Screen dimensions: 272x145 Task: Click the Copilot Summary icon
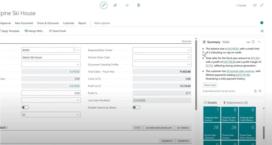204,42
